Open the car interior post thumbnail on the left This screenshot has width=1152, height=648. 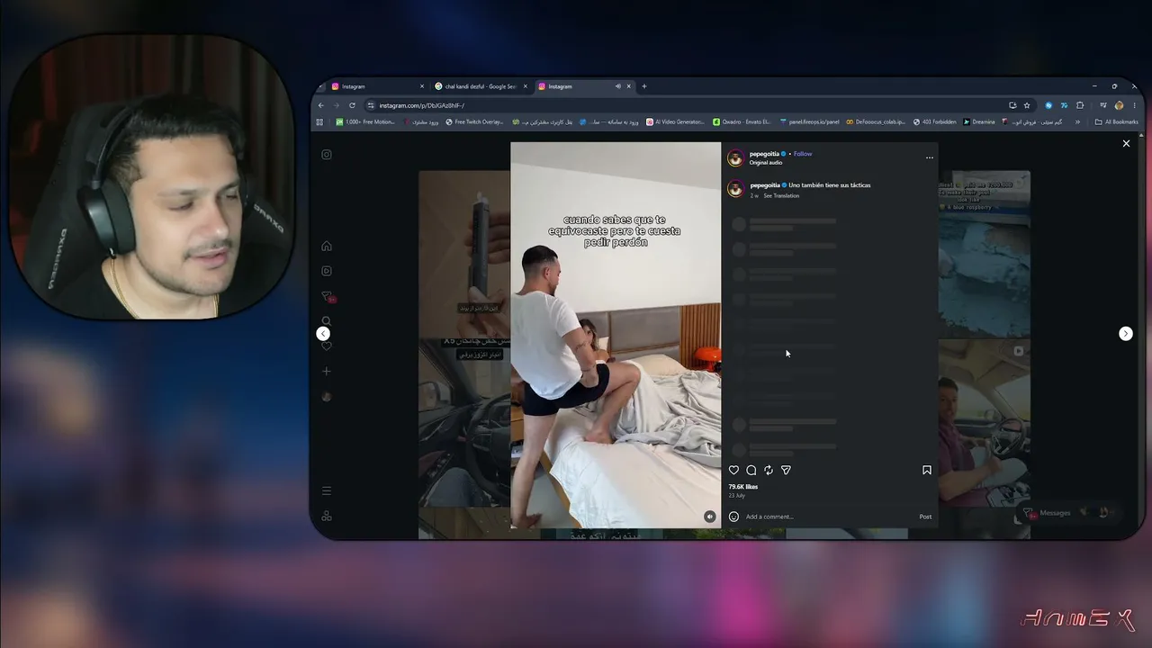click(464, 423)
